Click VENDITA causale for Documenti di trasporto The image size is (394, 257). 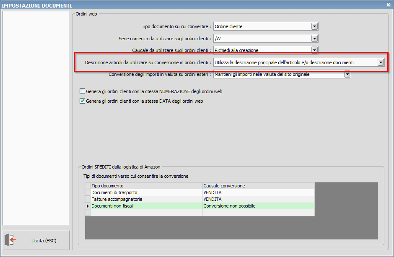click(x=258, y=192)
